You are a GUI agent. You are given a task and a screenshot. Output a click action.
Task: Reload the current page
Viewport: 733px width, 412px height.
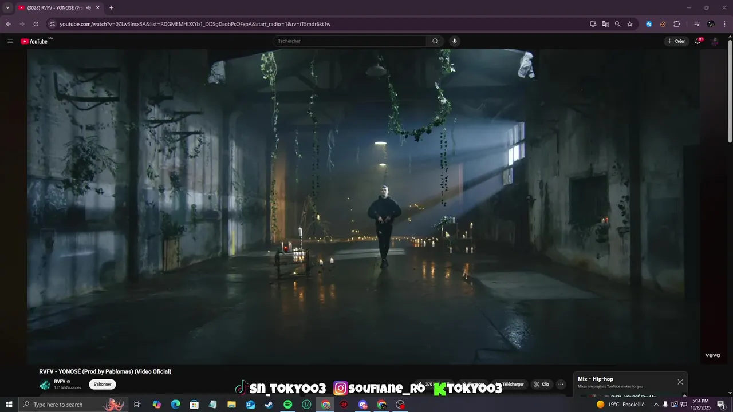[36, 24]
